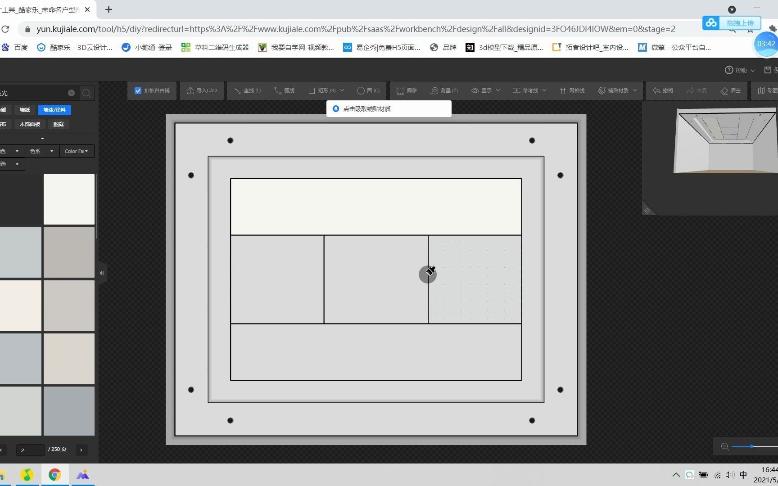
Task: Select the 墙纸 wallpaper category tab
Action: point(25,110)
